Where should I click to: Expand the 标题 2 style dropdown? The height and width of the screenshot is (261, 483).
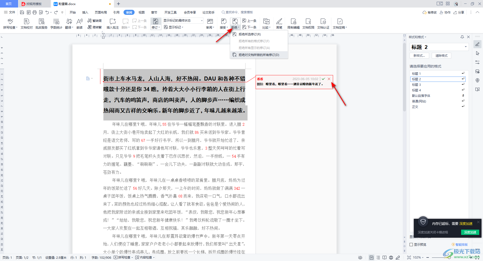466,47
